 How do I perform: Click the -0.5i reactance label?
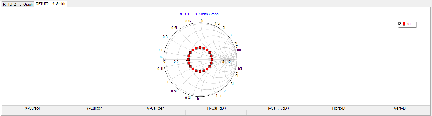coord(173,91)
